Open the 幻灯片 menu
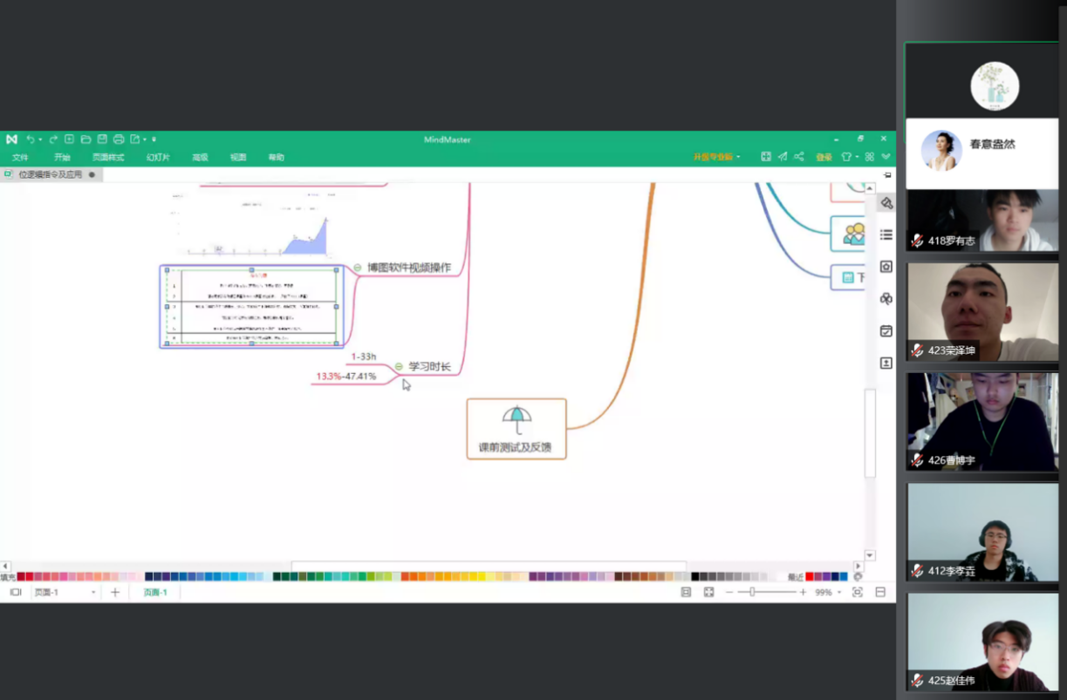The height and width of the screenshot is (700, 1067). [158, 158]
